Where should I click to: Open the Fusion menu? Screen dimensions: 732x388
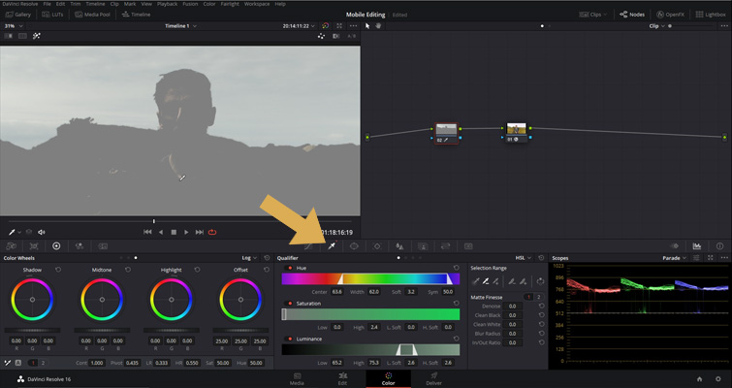190,4
